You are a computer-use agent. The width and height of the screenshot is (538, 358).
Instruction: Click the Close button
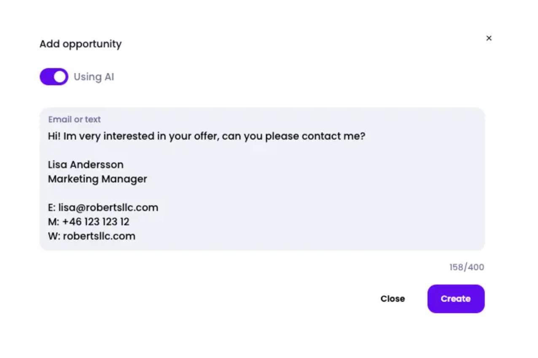tap(392, 299)
